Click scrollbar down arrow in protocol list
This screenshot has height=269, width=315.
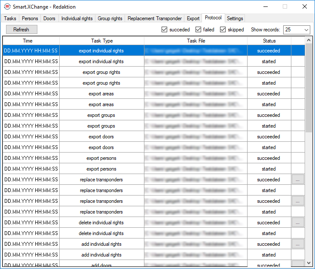[309, 263]
